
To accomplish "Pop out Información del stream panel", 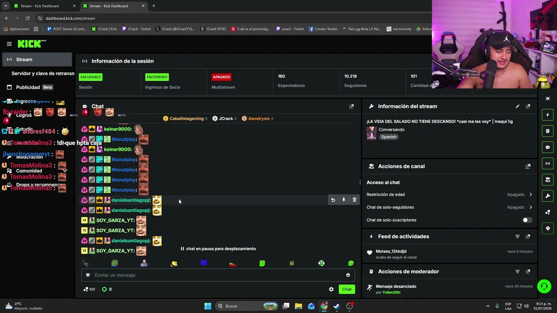I will point(528,106).
